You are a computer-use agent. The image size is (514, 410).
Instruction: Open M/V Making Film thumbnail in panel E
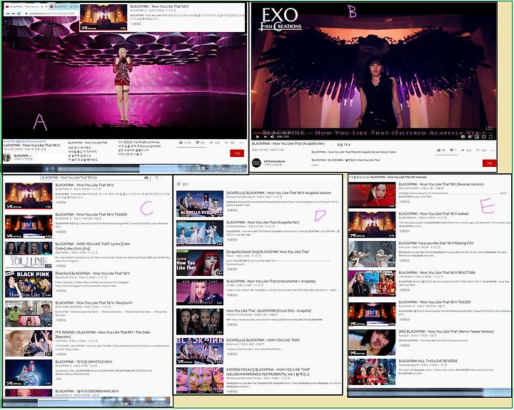coord(372,255)
